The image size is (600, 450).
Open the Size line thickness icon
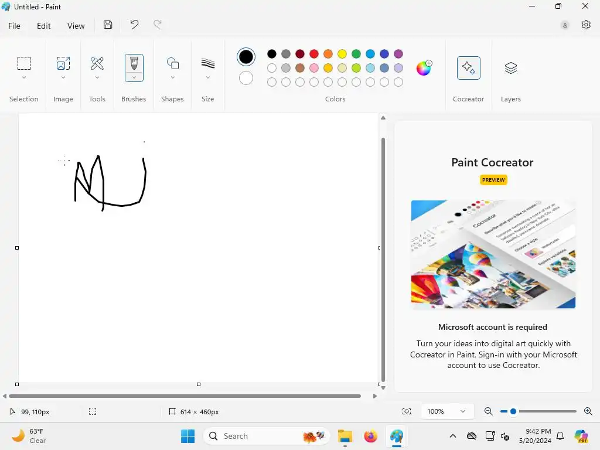point(208,63)
